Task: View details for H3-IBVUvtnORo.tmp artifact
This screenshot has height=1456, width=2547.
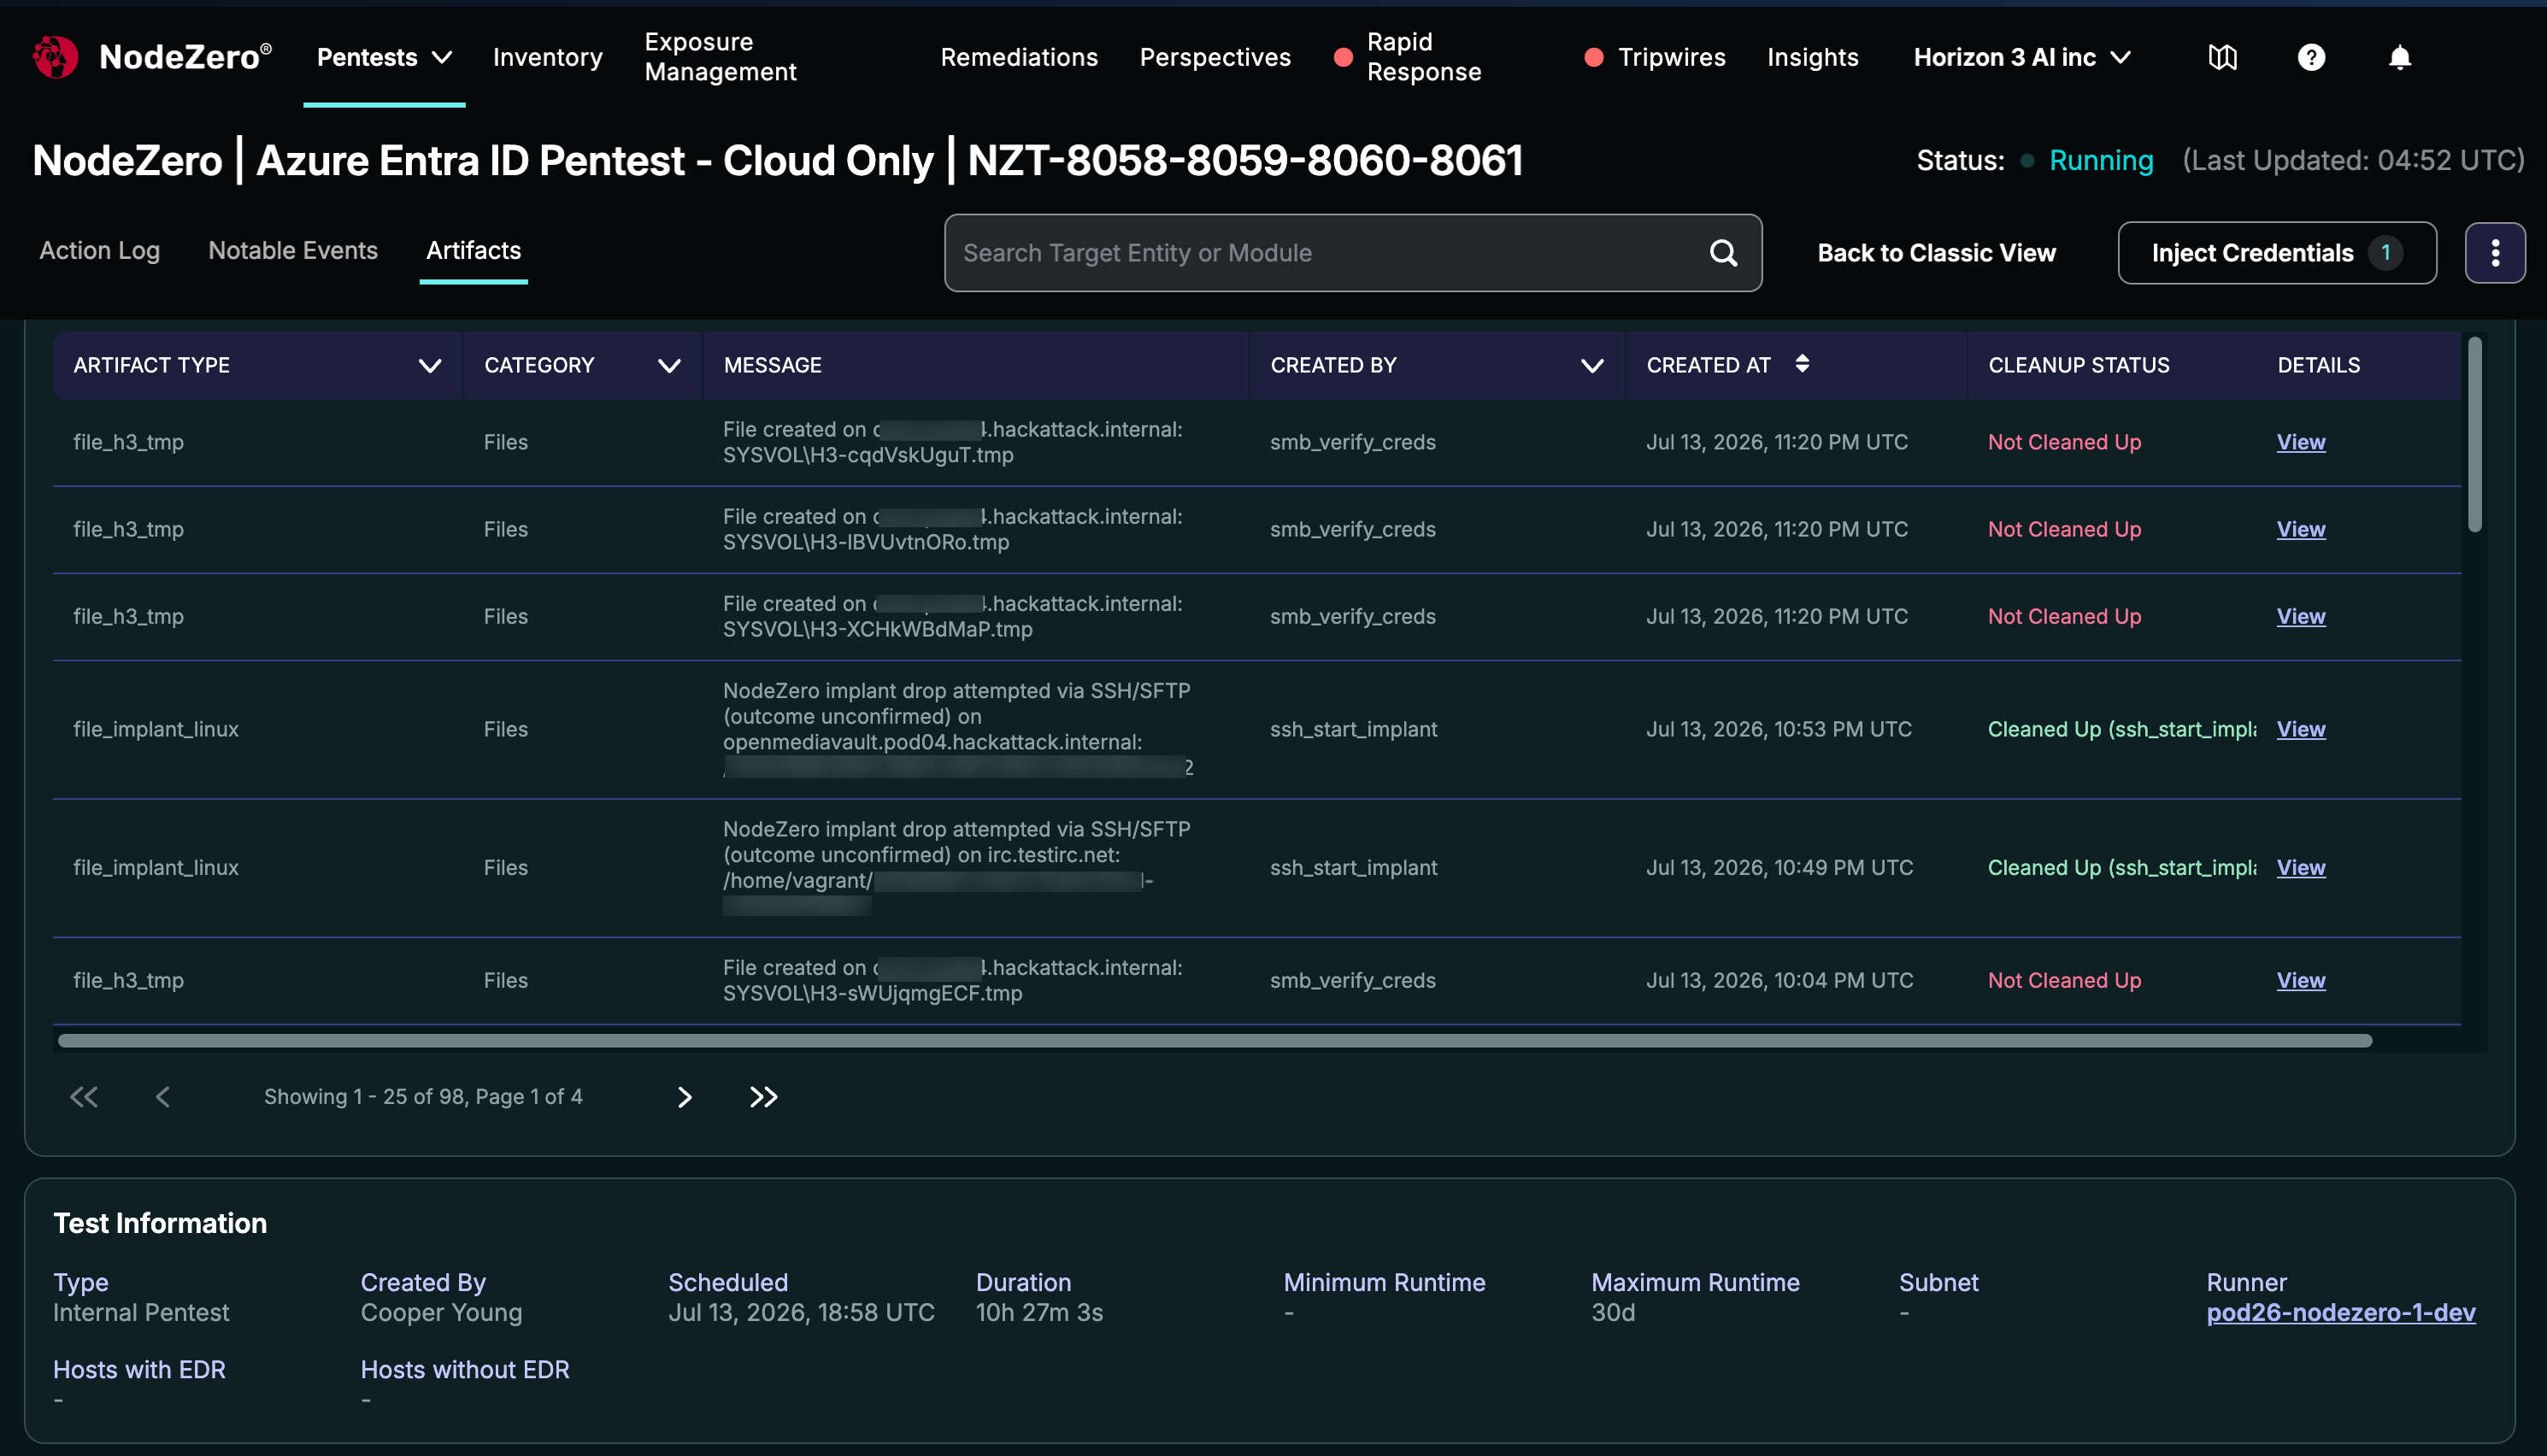Action: coord(2300,529)
